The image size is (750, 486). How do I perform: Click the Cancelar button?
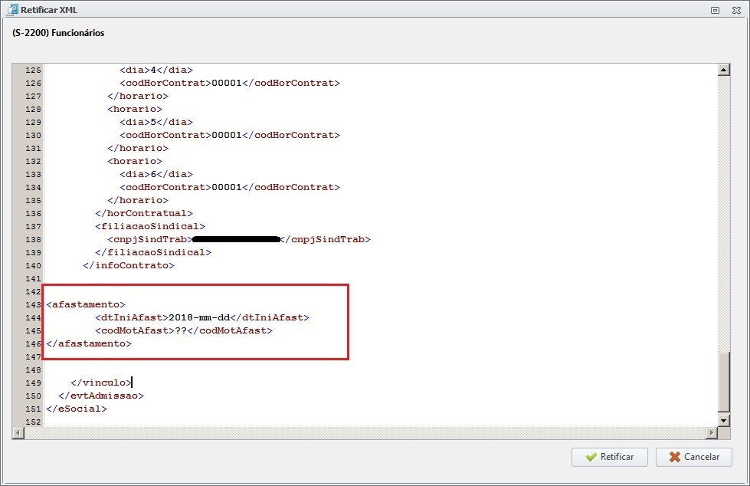tap(693, 458)
